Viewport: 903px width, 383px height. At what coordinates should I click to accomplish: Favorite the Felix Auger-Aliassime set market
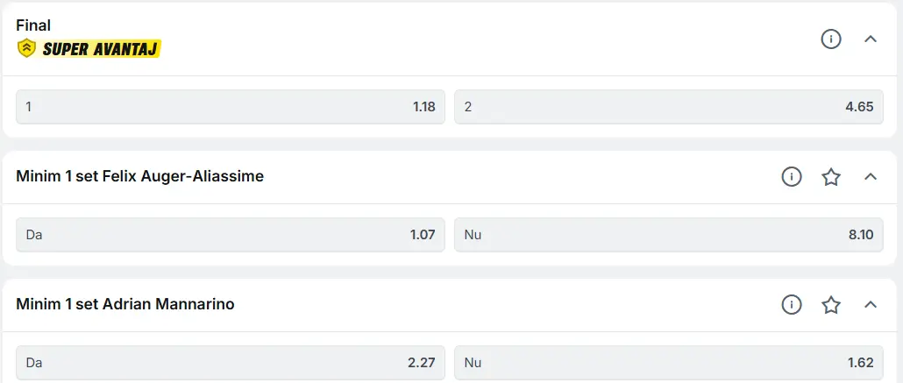coord(831,177)
